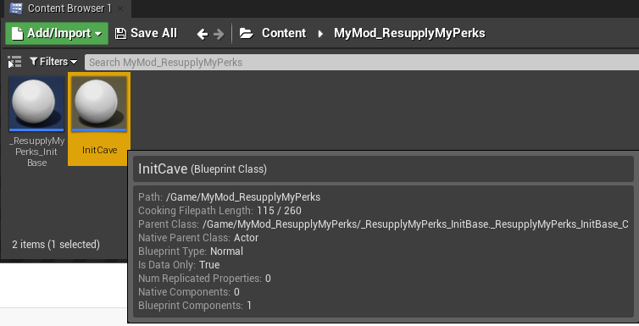The height and width of the screenshot is (326, 639).
Task: Expand the Add/Import dropdown arrow
Action: click(x=98, y=34)
